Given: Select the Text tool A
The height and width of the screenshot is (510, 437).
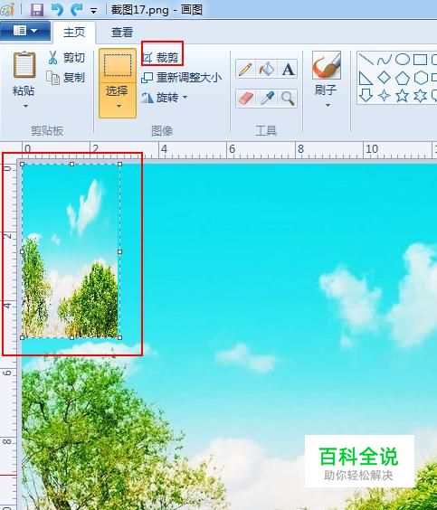Looking at the screenshot, I should coord(288,69).
